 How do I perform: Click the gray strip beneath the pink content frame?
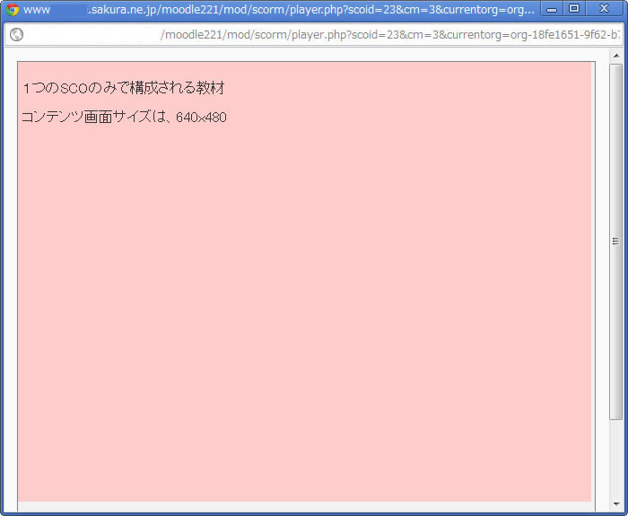click(305, 506)
